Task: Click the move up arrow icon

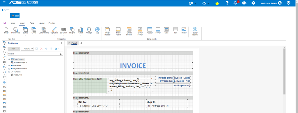Action: click(46, 49)
